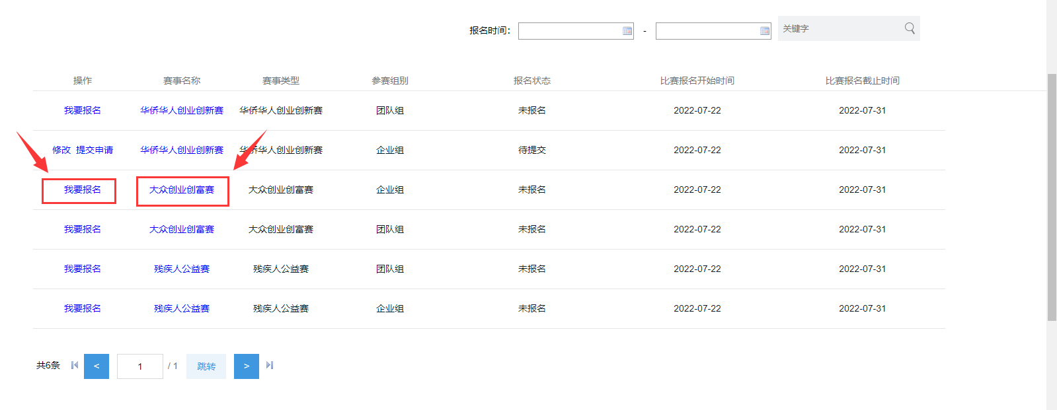Open 大众创业创富赛 name link in 团队组 row
This screenshot has height=410, width=1057.
coord(182,229)
